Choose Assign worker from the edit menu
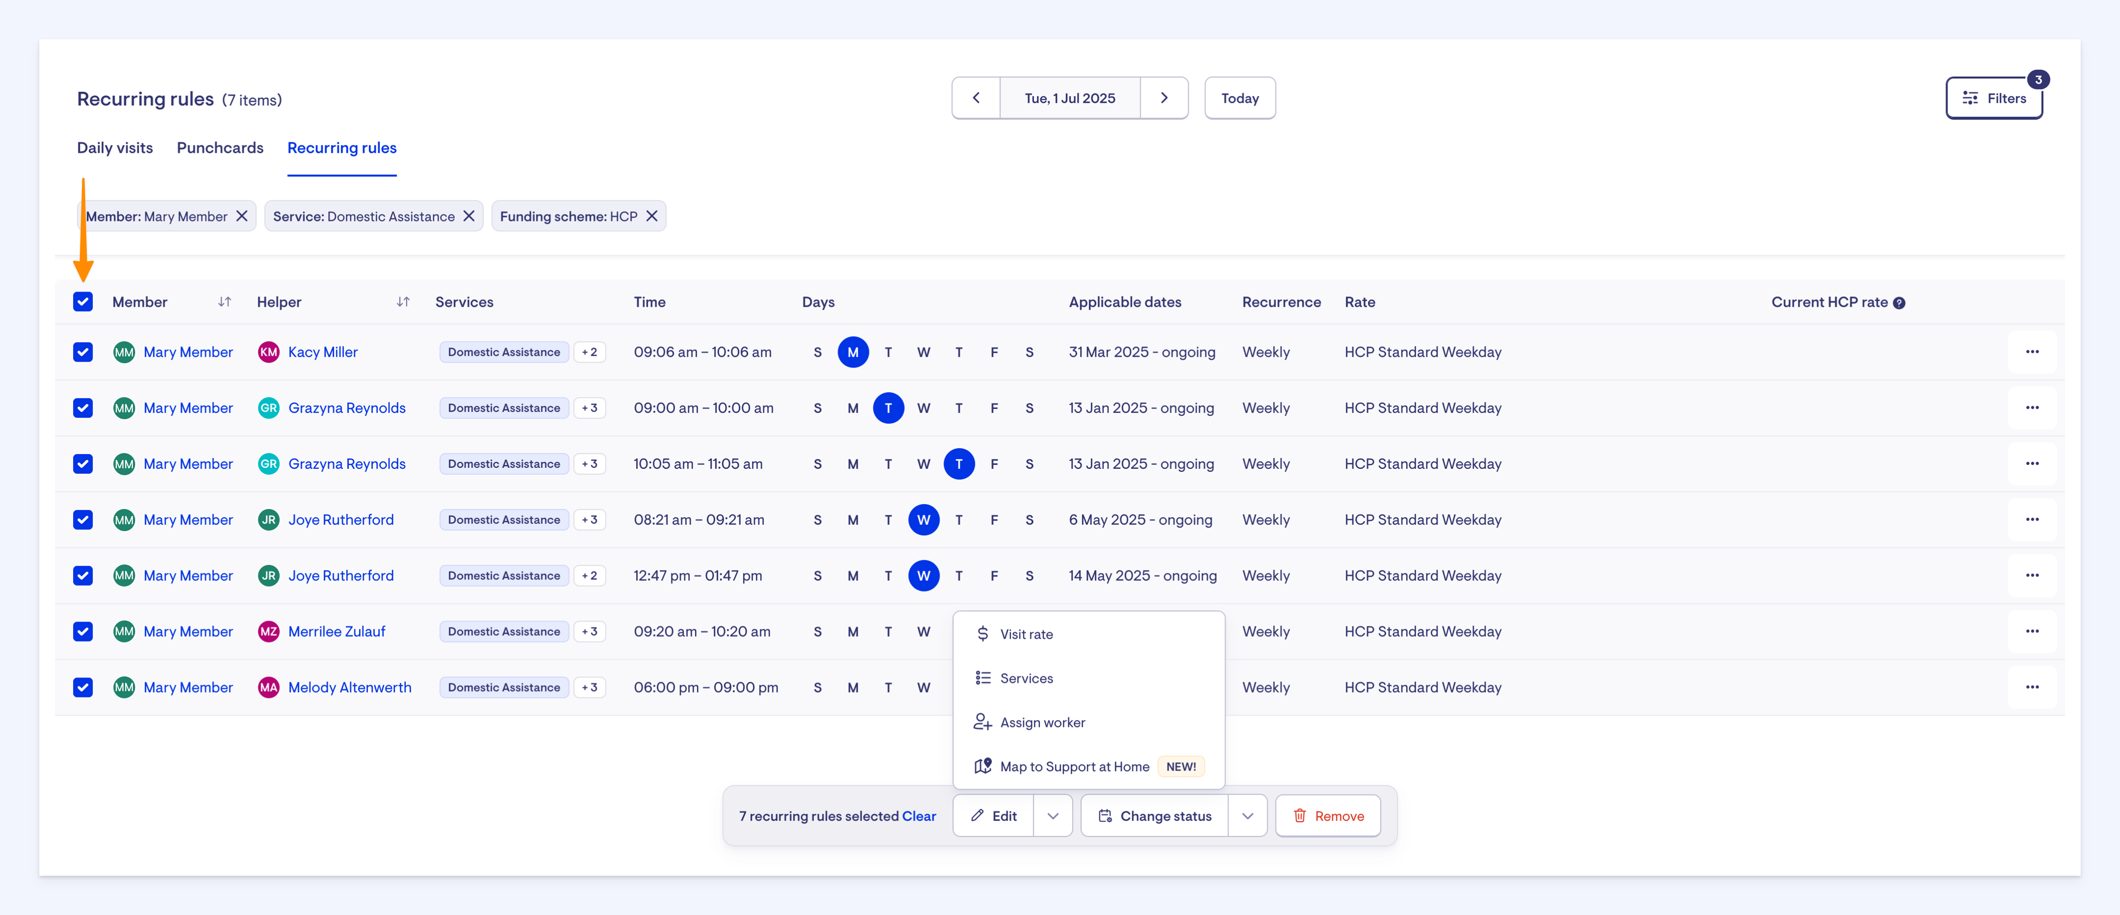Image resolution: width=2120 pixels, height=915 pixels. click(1089, 723)
